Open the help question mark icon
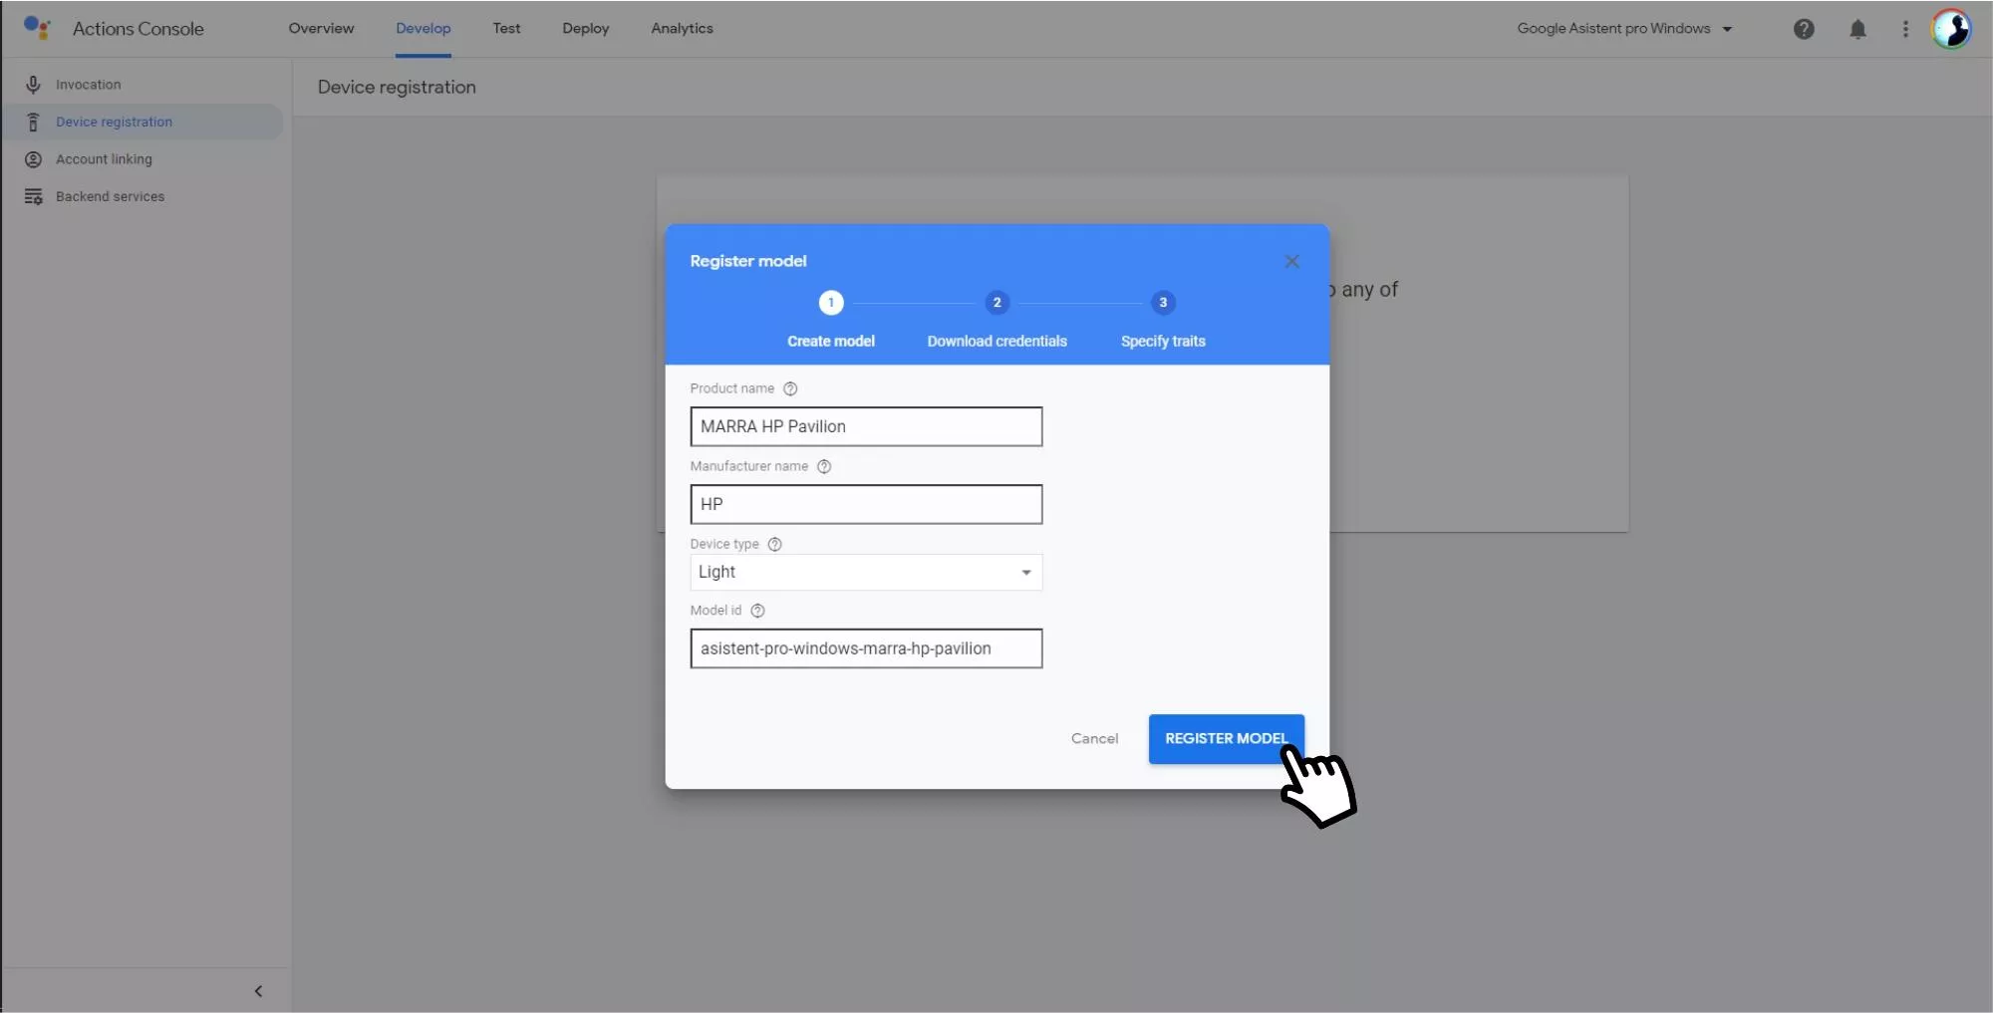This screenshot has height=1013, width=1993. [1804, 29]
